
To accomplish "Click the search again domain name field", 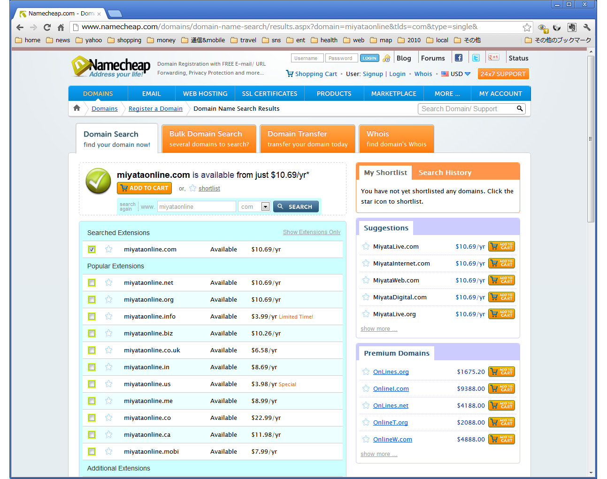I will coord(196,207).
